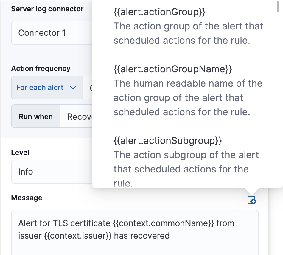Select the Run when label segment
283x255 pixels.
pyautogui.click(x=35, y=116)
